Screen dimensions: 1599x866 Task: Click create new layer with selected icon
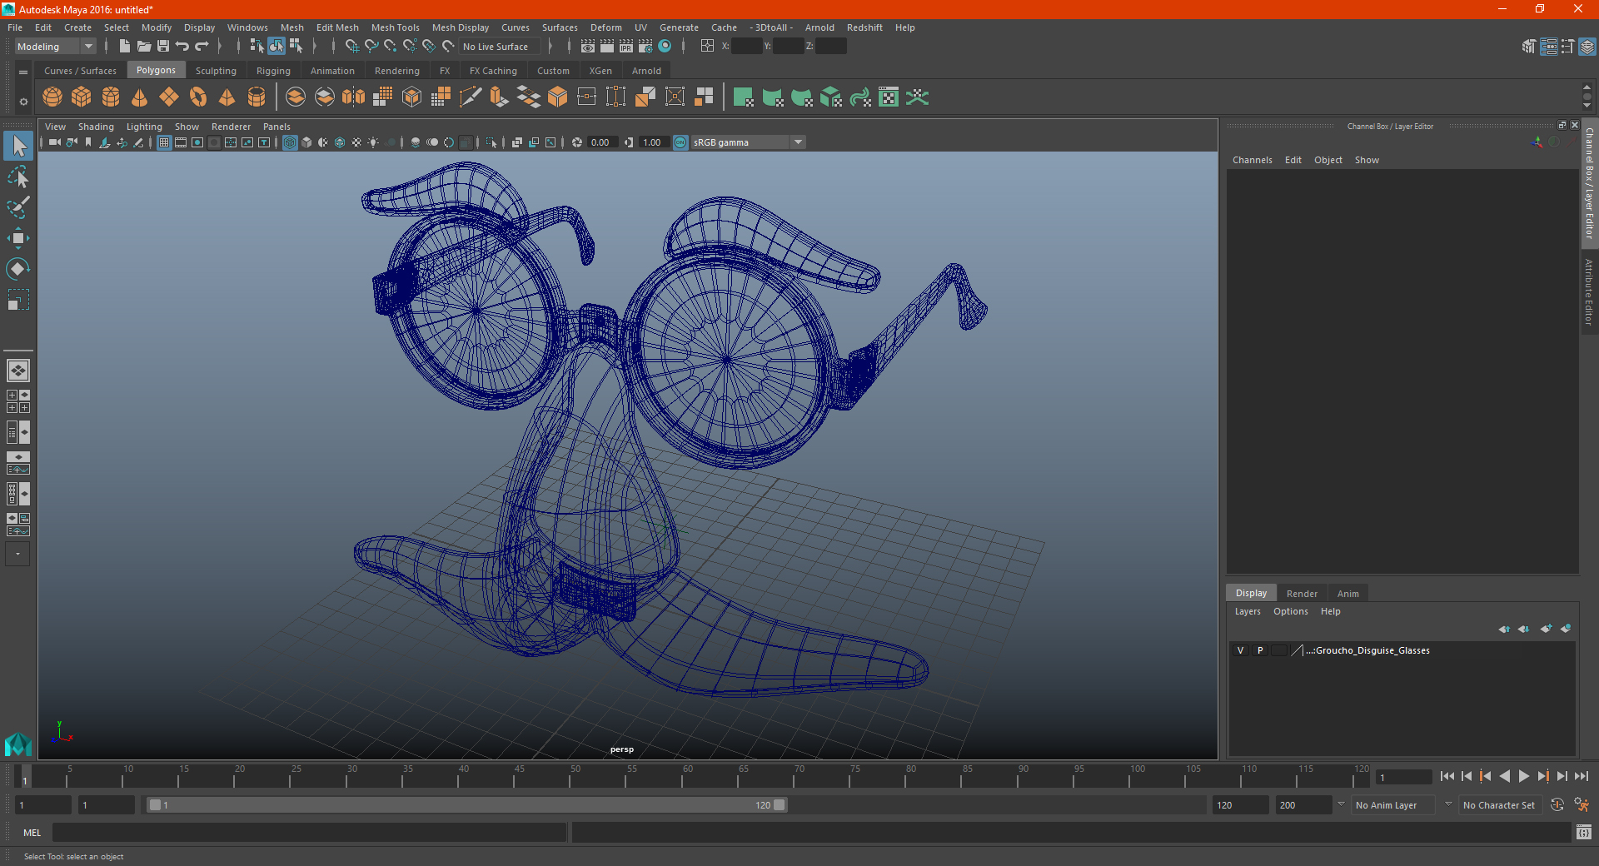[1566, 629]
